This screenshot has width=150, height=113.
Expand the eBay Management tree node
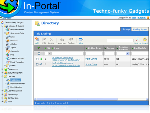2,73
